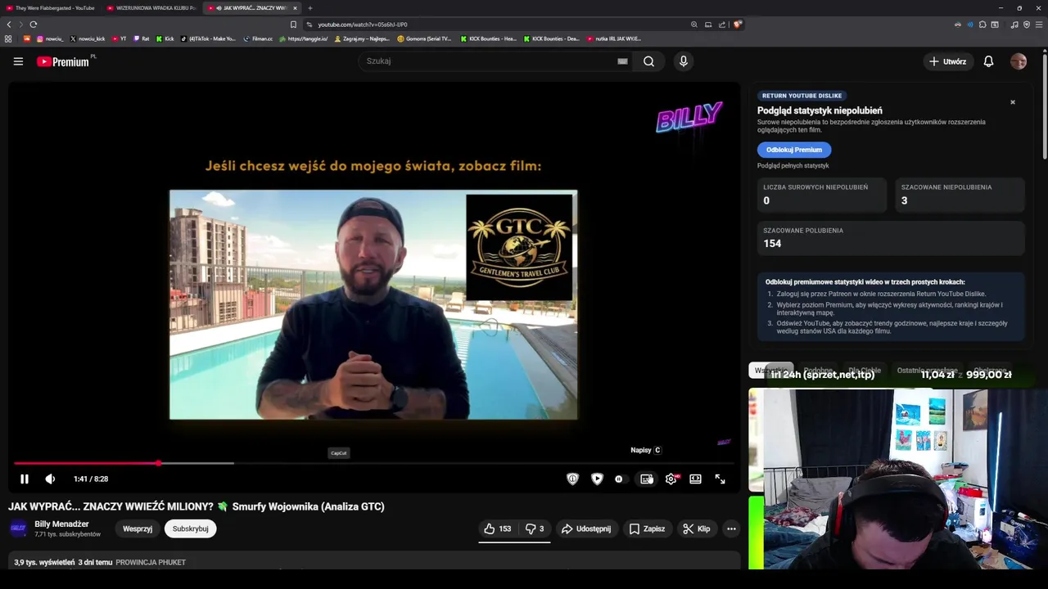This screenshot has width=1048, height=589.
Task: Open the KICK Bounties - Hea... bookmark
Action: 488,38
